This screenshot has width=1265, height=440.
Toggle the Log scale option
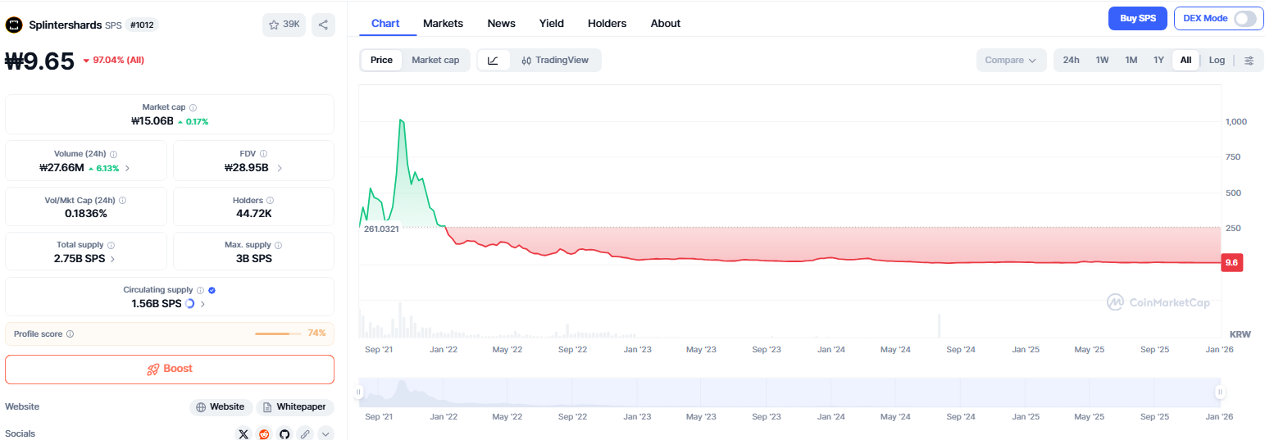point(1217,60)
